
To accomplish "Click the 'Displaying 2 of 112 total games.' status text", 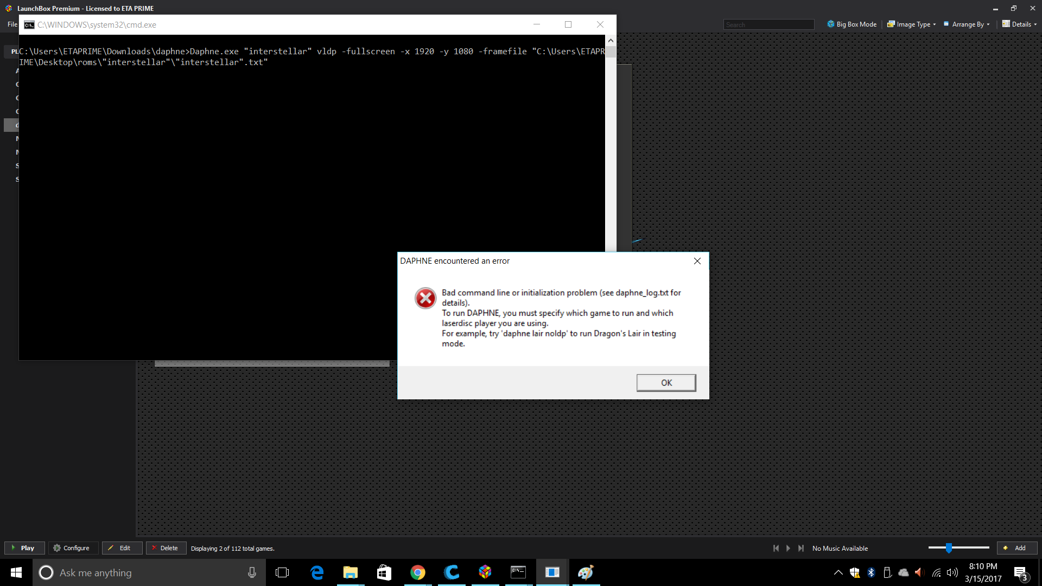I will coord(232,549).
